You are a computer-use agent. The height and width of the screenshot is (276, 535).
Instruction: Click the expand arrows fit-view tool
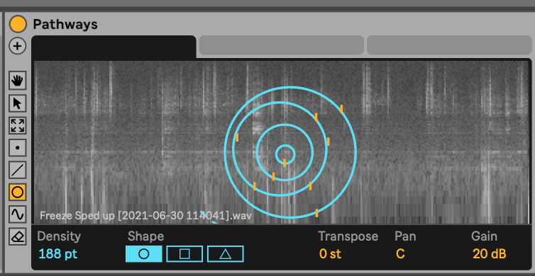point(18,125)
